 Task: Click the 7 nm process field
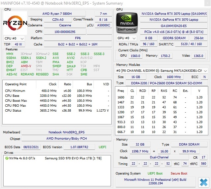tap(103, 14)
